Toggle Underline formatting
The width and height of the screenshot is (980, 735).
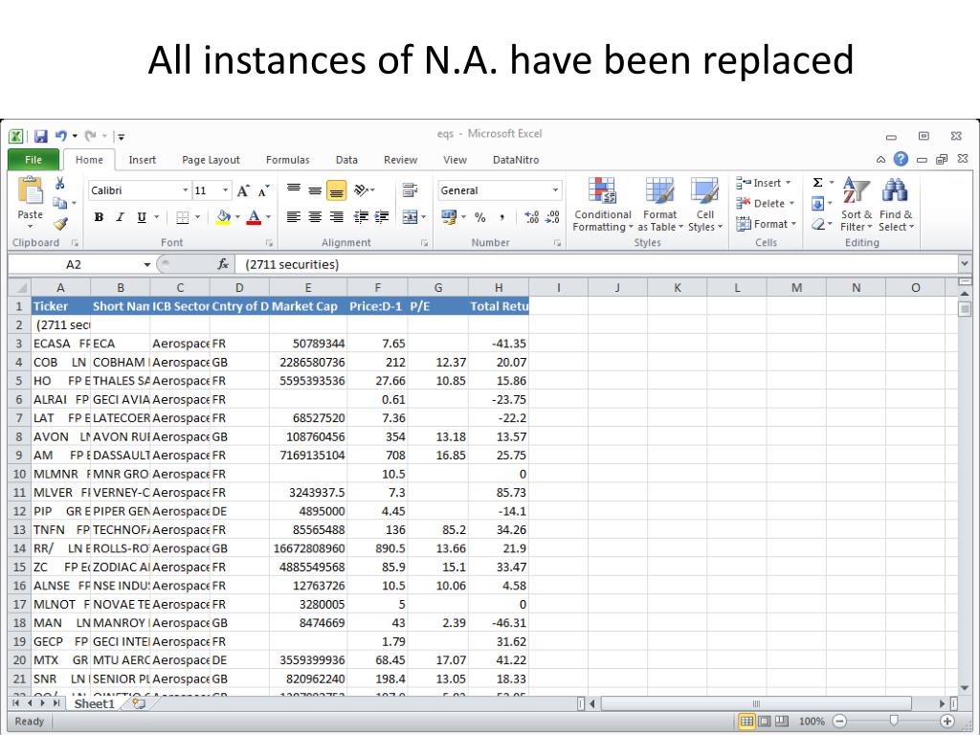click(142, 217)
